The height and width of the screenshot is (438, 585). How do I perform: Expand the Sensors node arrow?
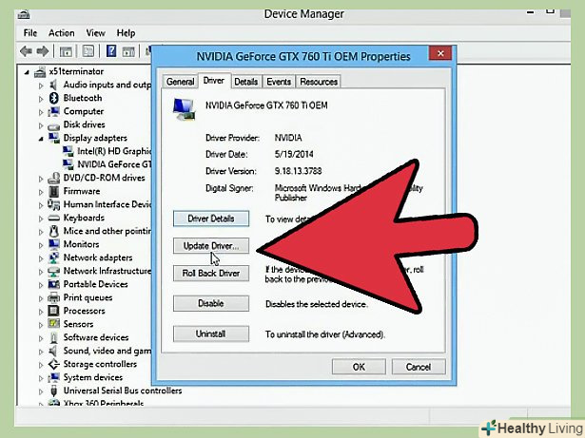(x=41, y=325)
